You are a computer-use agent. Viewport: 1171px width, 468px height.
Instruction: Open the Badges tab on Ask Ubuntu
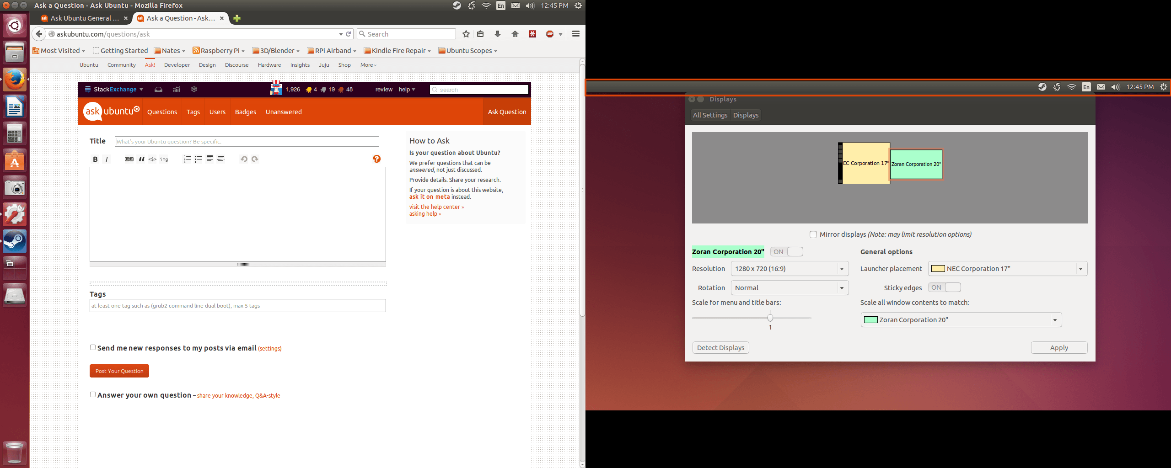pyautogui.click(x=246, y=112)
